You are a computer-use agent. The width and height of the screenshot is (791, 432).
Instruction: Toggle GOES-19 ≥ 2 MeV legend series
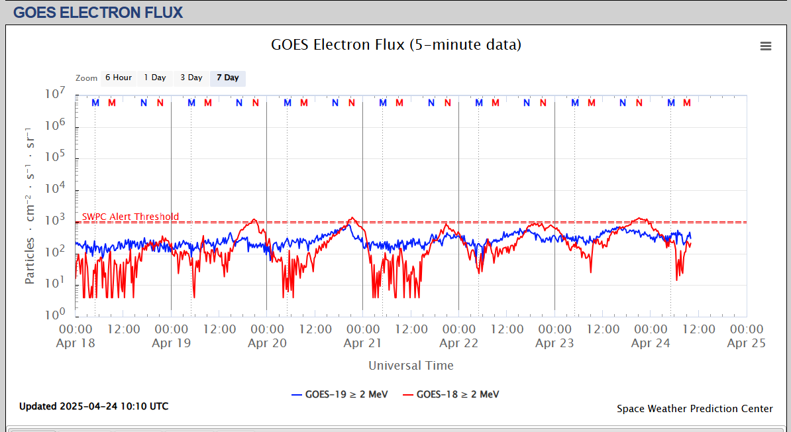(339, 394)
